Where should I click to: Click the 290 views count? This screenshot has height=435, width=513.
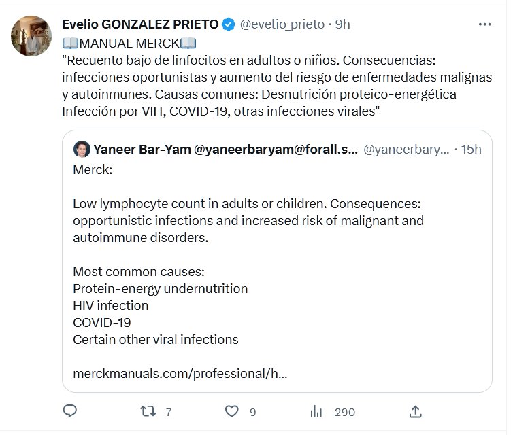[345, 411]
